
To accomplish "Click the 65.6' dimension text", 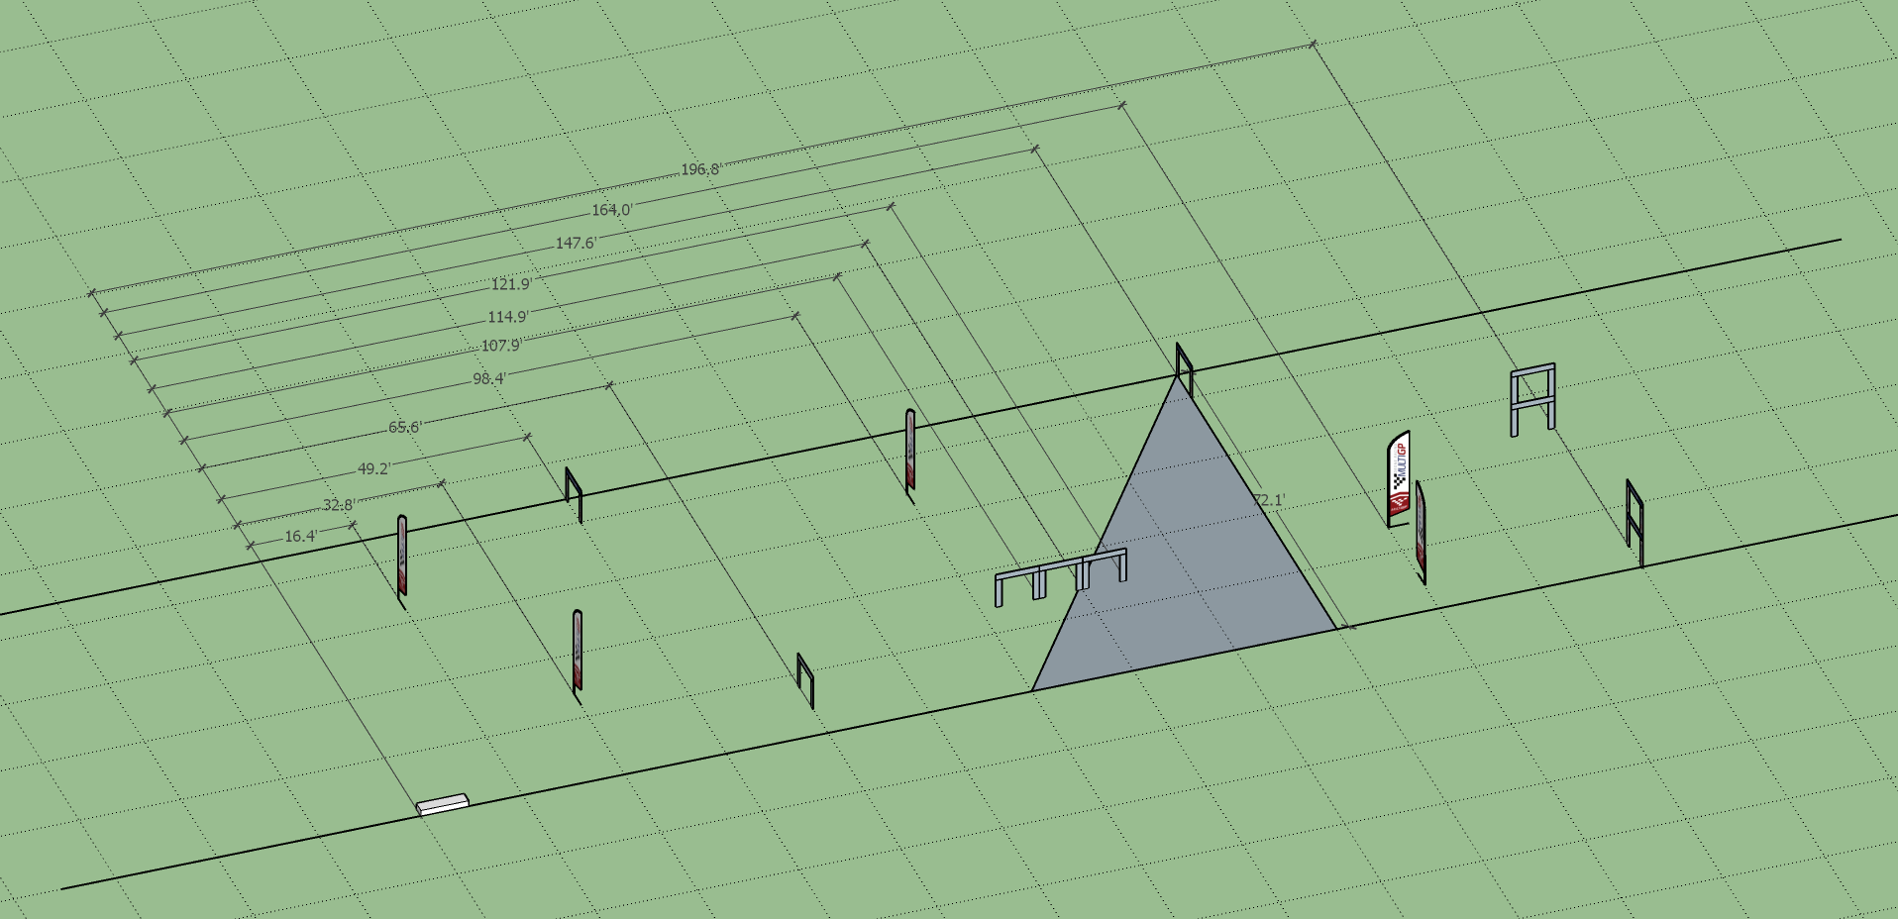I will [405, 427].
